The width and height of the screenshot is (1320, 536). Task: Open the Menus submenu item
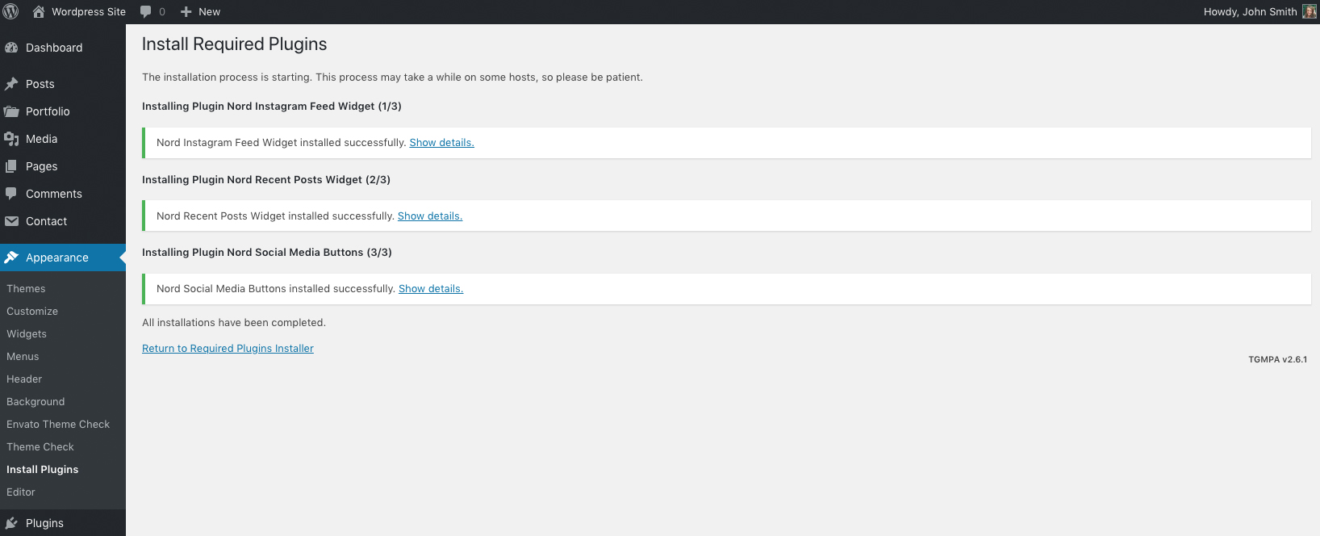23,356
